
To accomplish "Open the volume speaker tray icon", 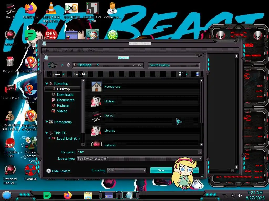I will 240,195.
